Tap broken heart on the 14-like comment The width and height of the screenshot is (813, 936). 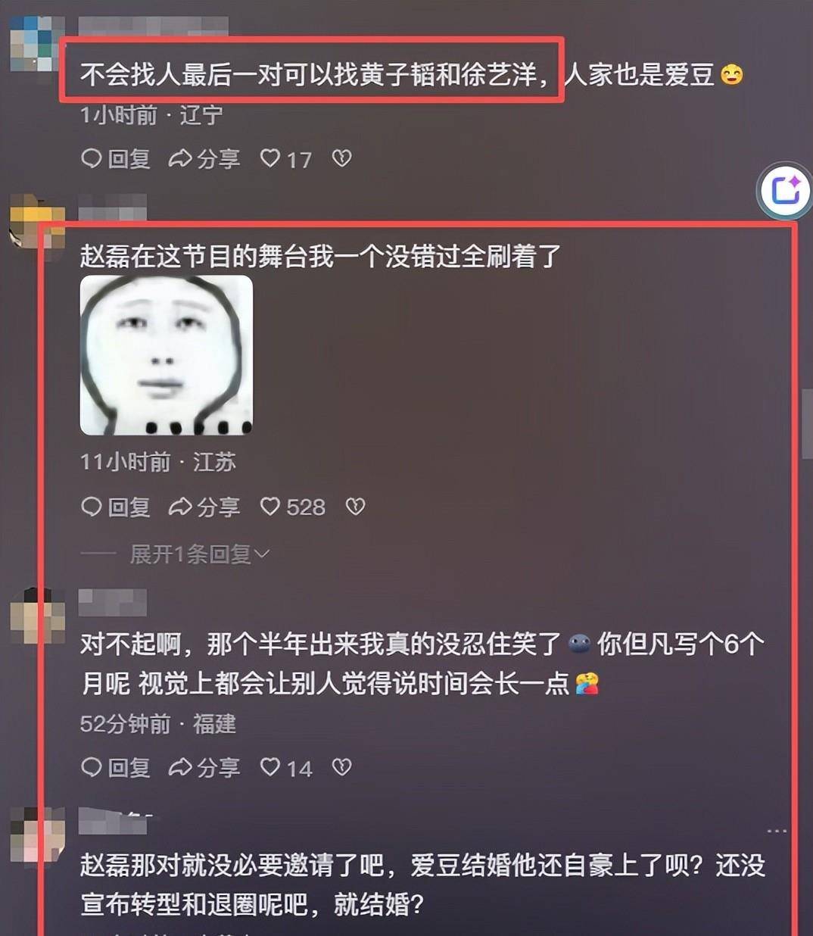tap(342, 767)
